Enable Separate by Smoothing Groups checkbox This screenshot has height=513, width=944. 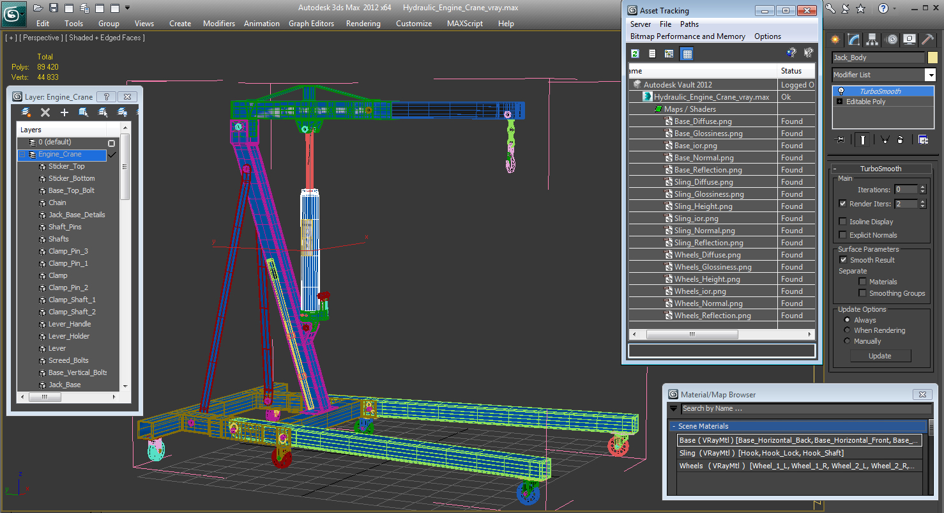click(x=862, y=293)
